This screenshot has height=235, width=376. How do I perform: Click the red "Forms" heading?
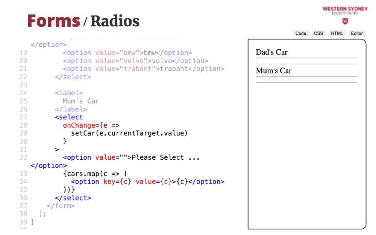pos(54,21)
